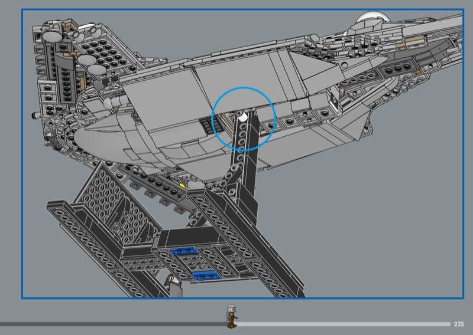473x335 pixels.
Task: Click the page number 235
Action: pyautogui.click(x=459, y=324)
